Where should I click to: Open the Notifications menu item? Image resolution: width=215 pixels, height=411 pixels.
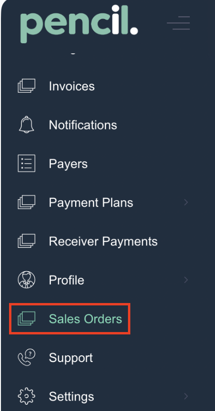[83, 125]
